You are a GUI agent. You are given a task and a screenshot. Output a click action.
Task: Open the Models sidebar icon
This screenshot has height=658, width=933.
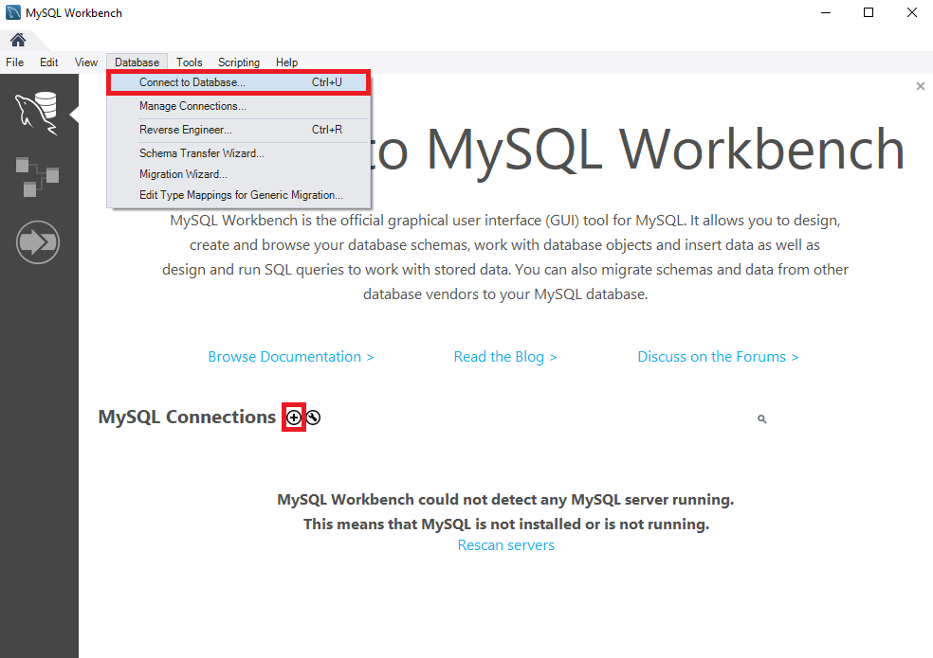pyautogui.click(x=37, y=176)
